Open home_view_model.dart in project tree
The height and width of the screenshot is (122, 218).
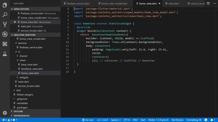[35, 39]
